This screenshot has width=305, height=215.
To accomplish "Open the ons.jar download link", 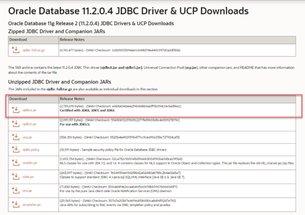I will pyautogui.click(x=27, y=191).
